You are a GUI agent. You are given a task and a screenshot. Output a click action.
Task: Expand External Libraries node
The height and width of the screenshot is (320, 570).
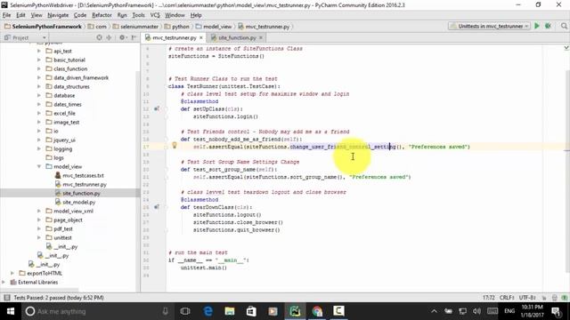click(x=4, y=282)
